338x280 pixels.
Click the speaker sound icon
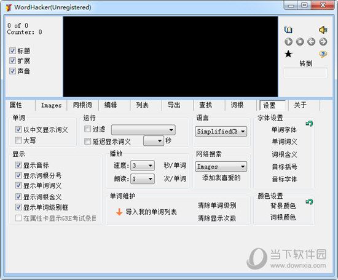[x=323, y=30]
